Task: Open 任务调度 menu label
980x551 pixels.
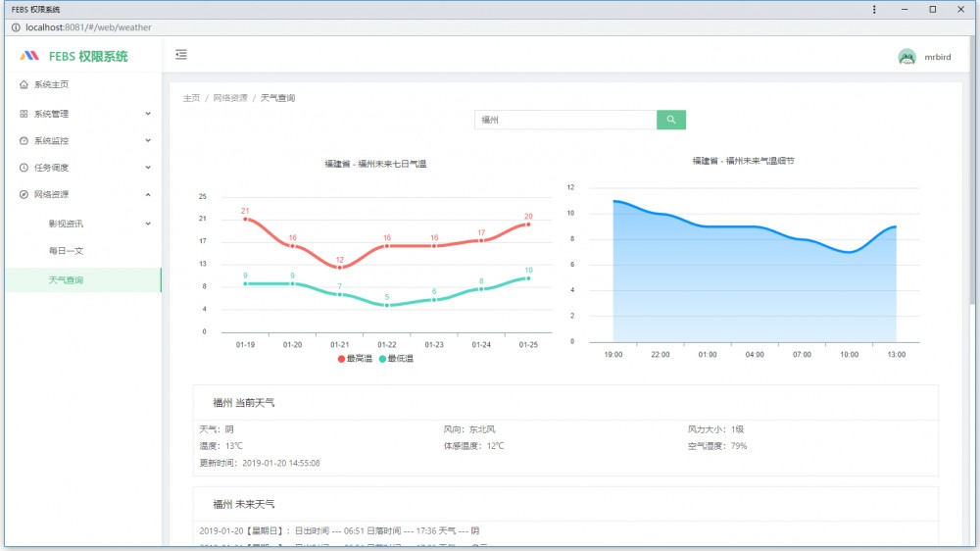Action: (51, 168)
